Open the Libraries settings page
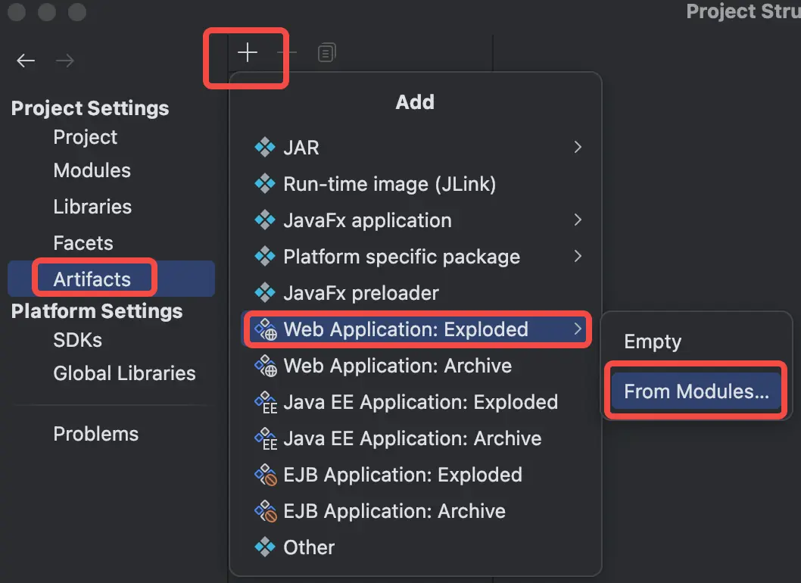 92,207
